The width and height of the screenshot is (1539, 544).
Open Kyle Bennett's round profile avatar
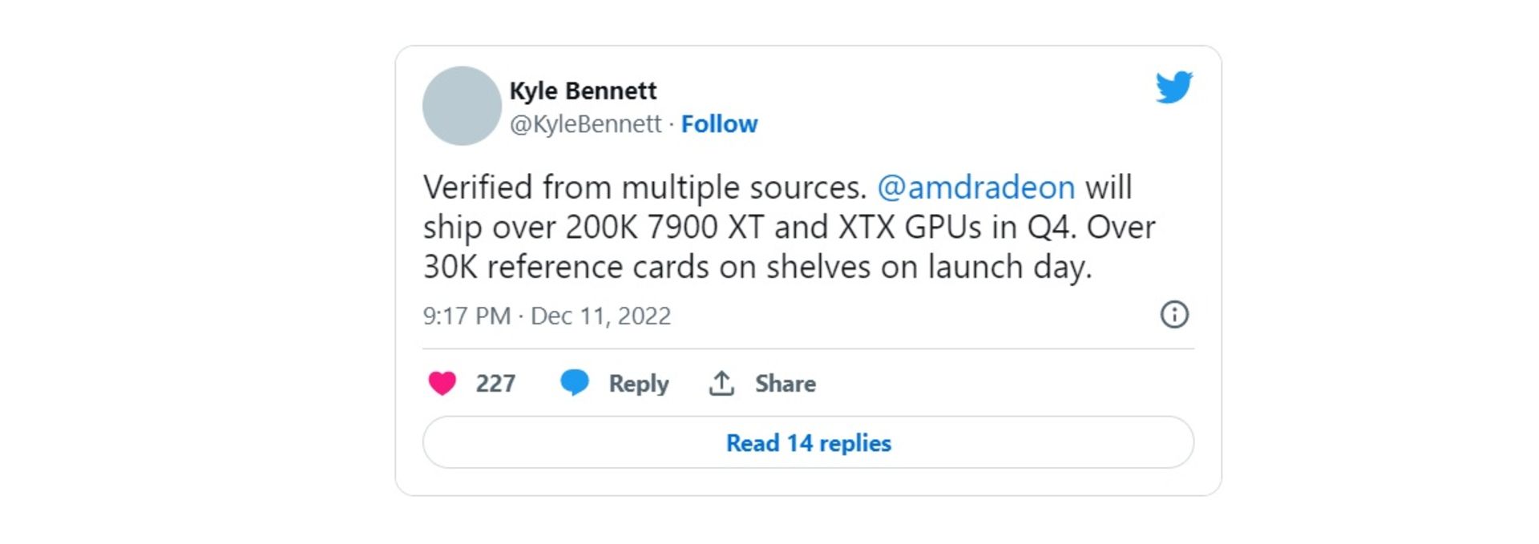(462, 106)
